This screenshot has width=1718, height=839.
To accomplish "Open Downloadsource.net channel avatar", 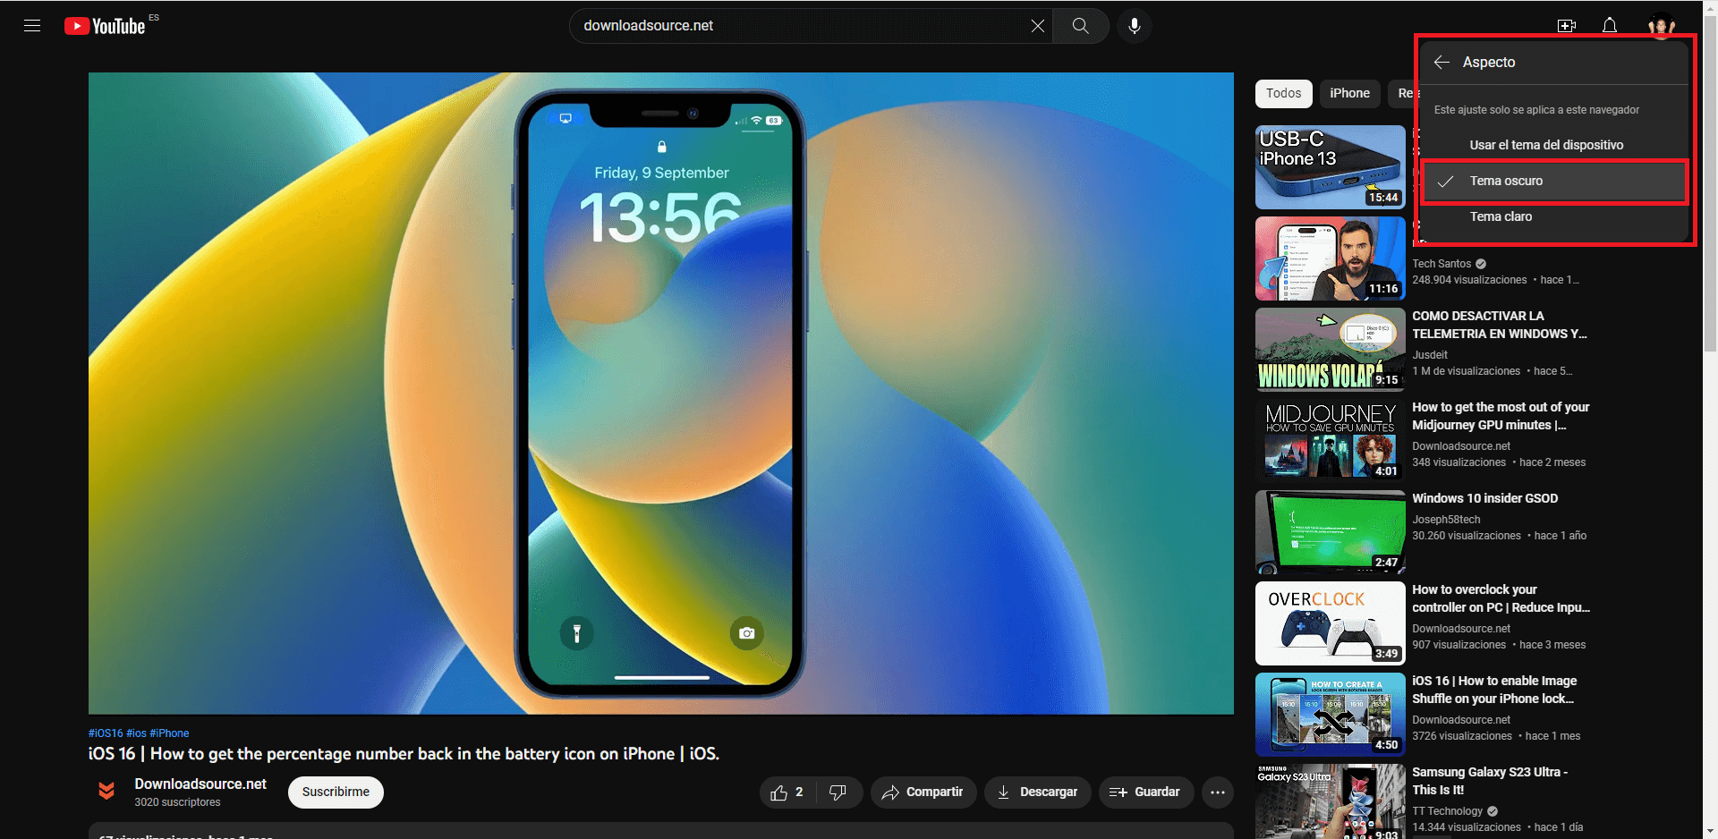I will tap(106, 791).
